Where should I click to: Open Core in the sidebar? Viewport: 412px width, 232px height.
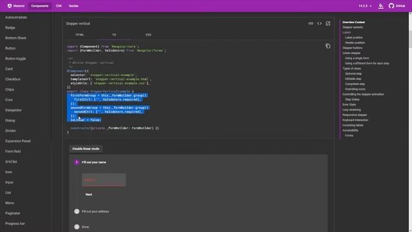pos(8,100)
